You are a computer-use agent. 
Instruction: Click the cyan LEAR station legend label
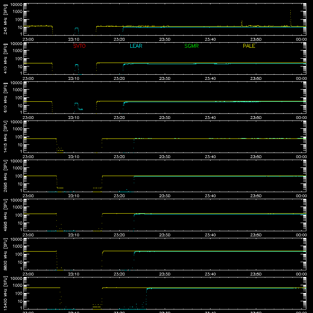pos(136,46)
